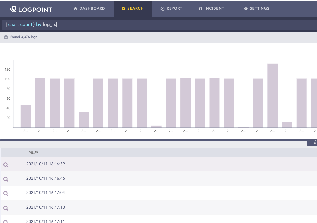
Task: Click magnifier icon for 16:16:46 row
Action: [6, 179]
